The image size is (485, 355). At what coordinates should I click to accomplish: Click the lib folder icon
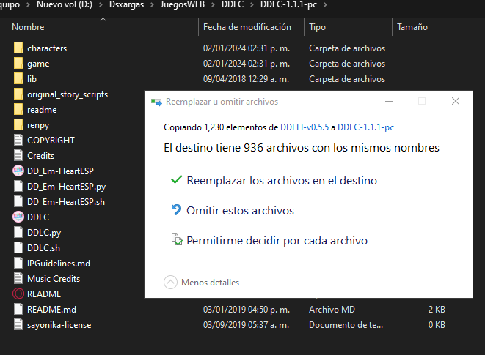pyautogui.click(x=18, y=79)
